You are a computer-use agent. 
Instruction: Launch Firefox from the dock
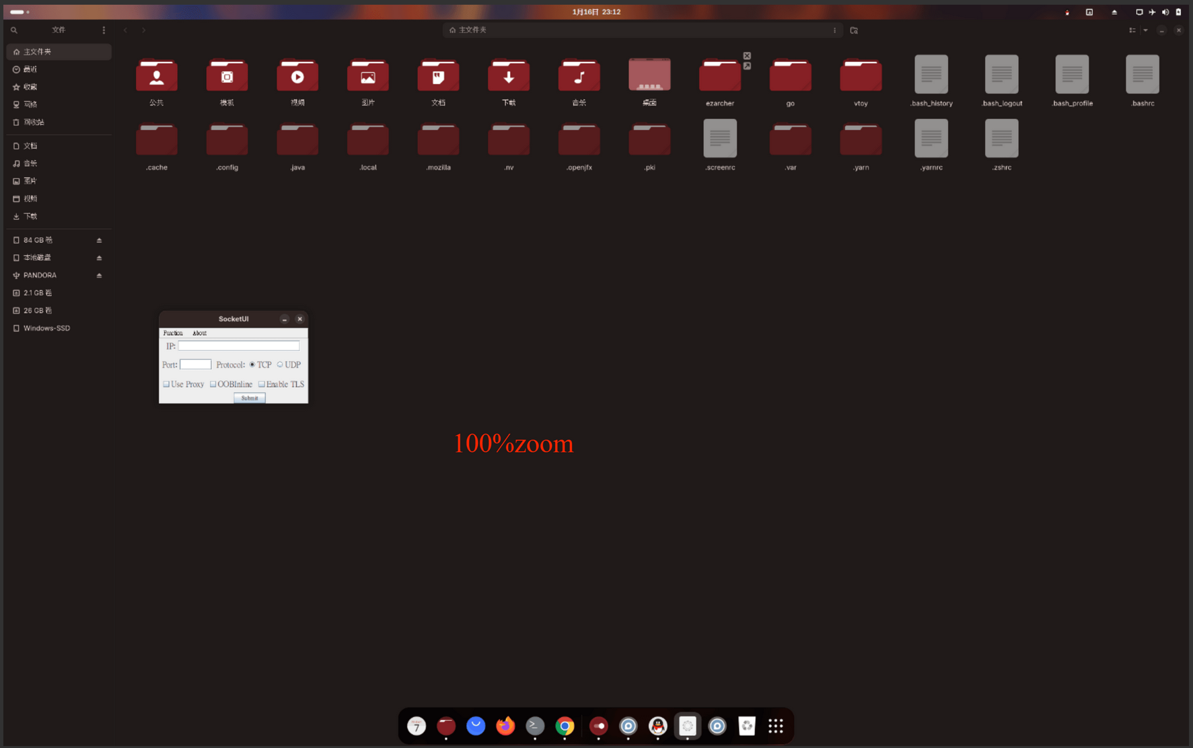[x=505, y=726]
